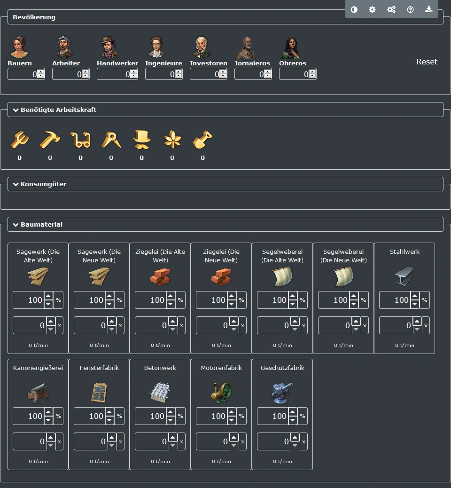Collapse the Benötigte Arbeitskraft section
The height and width of the screenshot is (488, 451).
[x=16, y=110]
